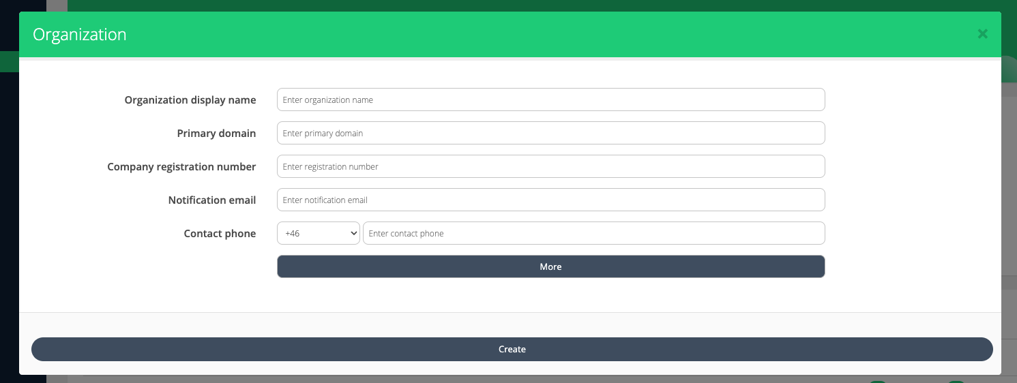1017x383 pixels.
Task: Focus the Enter notification email field
Action: (550, 200)
